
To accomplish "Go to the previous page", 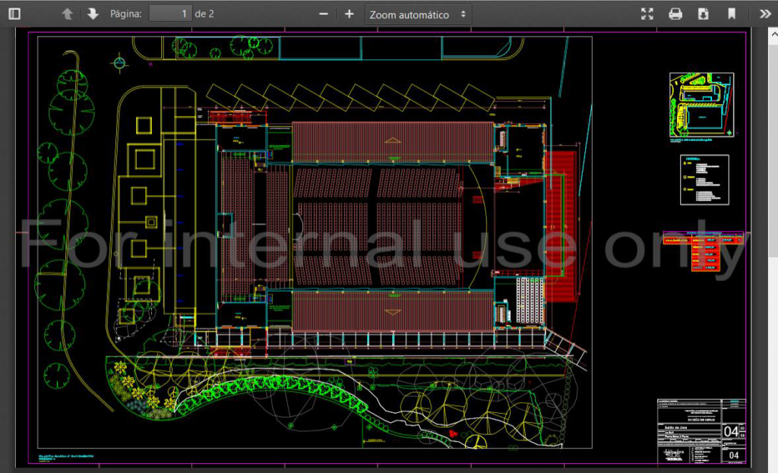I will coord(68,14).
